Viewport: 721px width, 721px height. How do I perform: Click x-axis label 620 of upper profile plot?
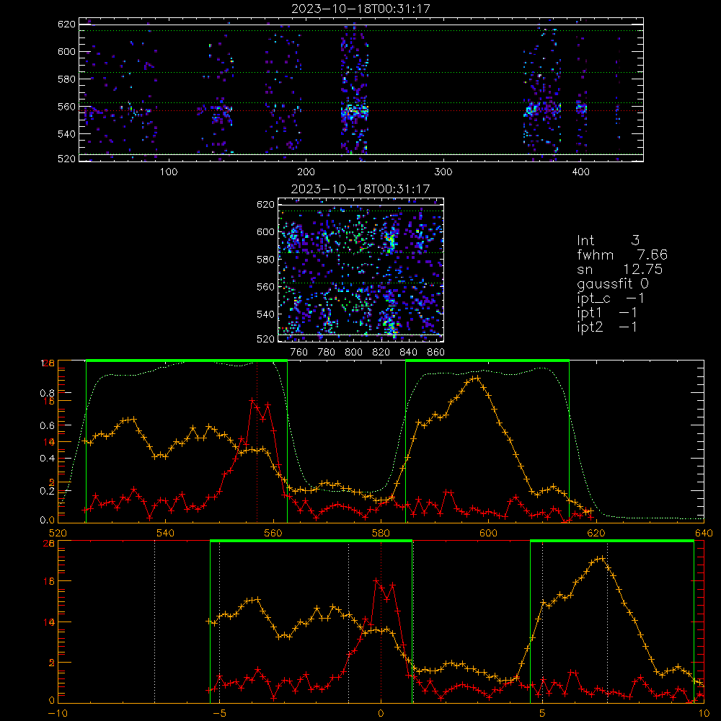click(x=596, y=533)
